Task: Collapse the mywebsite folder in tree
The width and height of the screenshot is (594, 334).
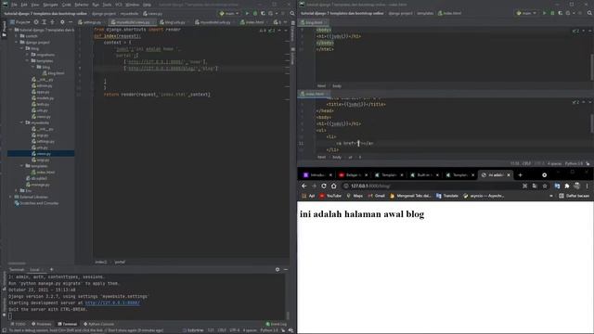Action: (22, 122)
